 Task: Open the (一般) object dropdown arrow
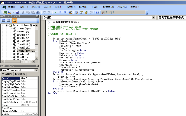(153, 18)
